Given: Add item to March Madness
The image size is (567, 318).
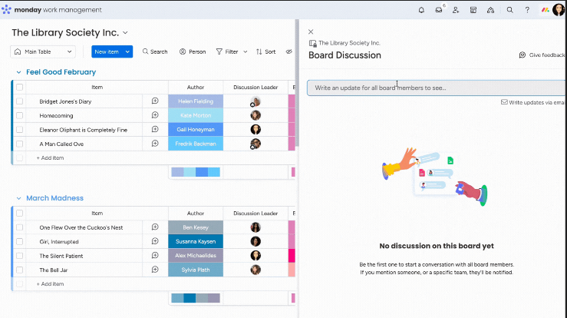Looking at the screenshot, I should click(51, 284).
